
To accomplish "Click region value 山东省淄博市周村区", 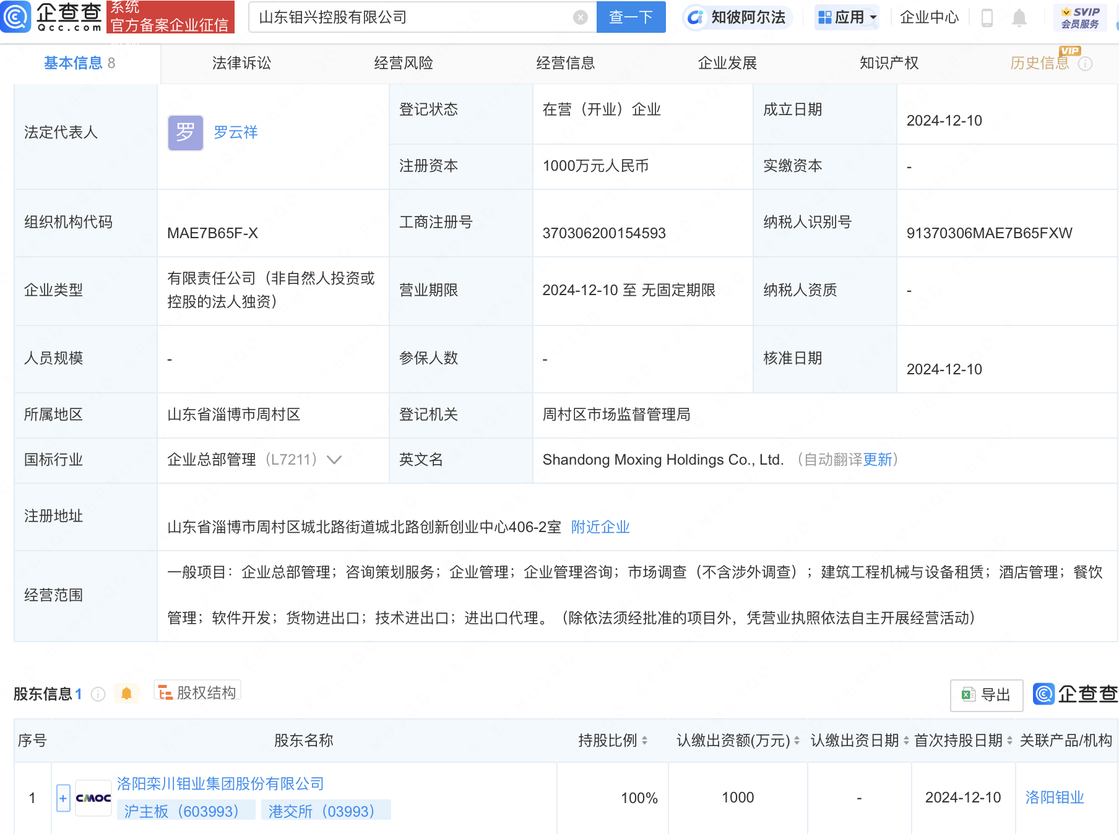I will (x=234, y=415).
